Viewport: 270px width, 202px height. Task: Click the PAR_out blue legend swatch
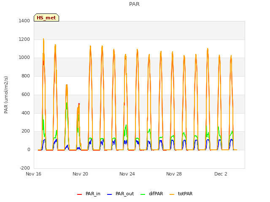(109, 194)
